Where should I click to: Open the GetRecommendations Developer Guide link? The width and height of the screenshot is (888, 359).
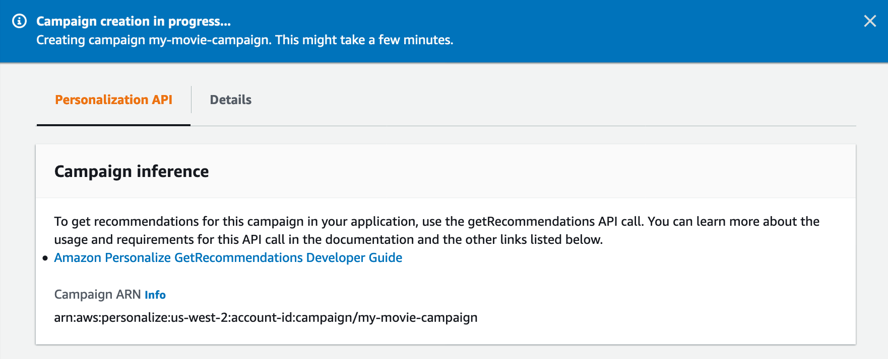pos(228,257)
